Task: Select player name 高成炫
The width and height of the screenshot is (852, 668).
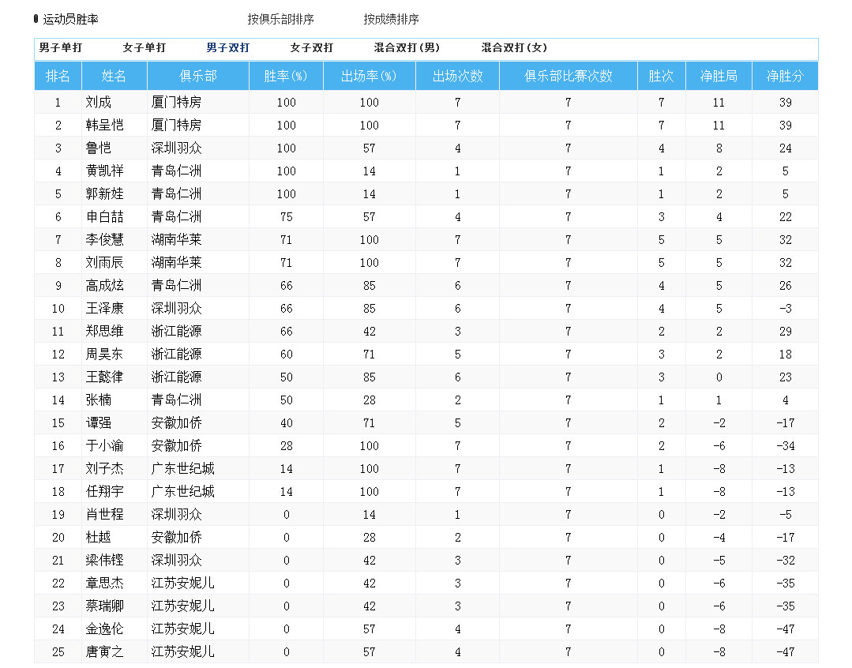Action: point(104,285)
